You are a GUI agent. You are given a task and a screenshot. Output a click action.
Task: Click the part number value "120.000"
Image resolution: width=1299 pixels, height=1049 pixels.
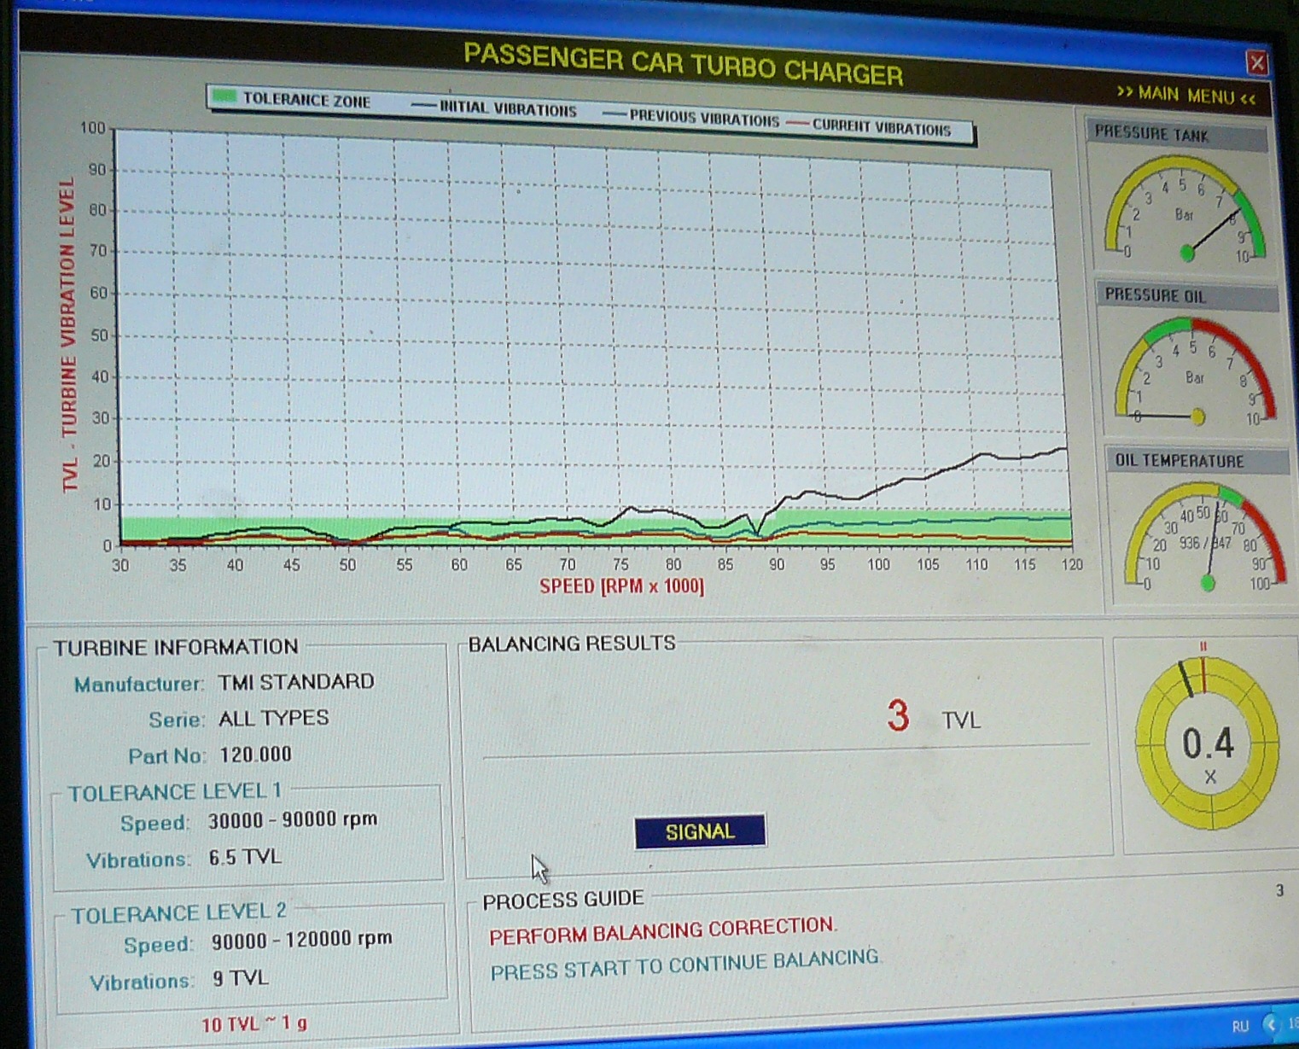pos(255,755)
